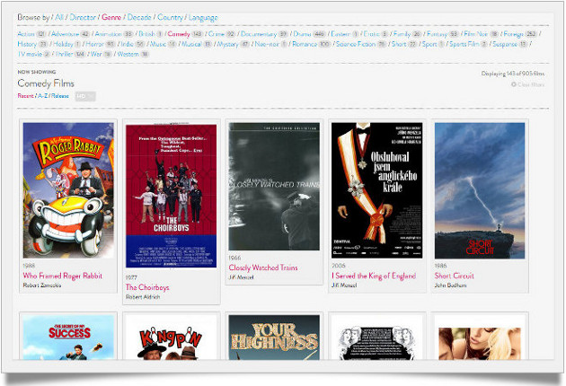
Task: Open the Closely Watched Trains poster
Action: click(274, 187)
